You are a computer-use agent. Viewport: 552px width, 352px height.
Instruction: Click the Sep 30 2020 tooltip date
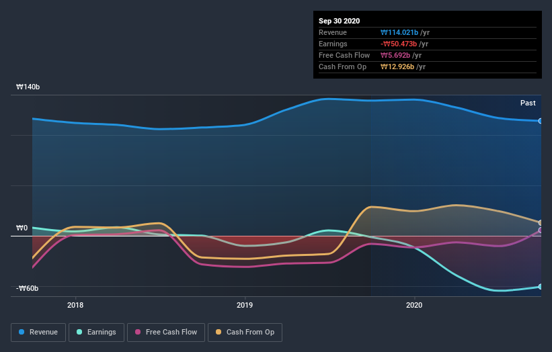click(x=339, y=21)
